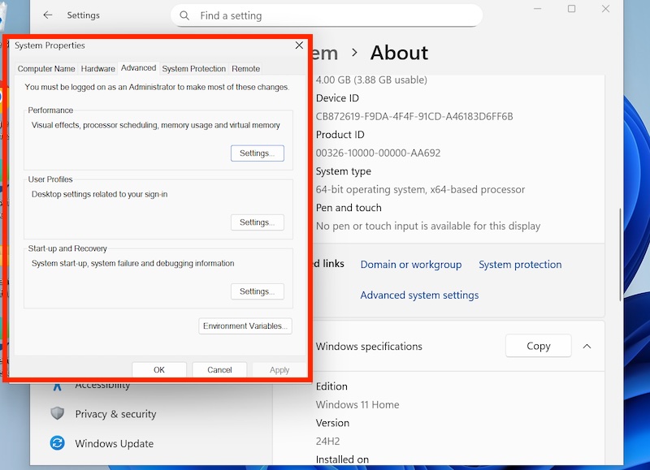Select the System Protection tab
The width and height of the screenshot is (650, 470).
[x=193, y=69]
